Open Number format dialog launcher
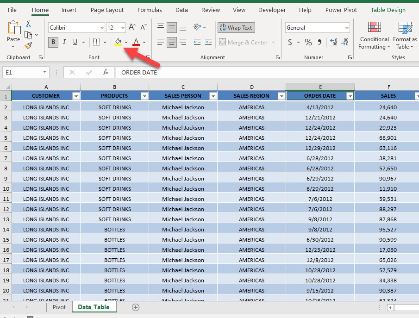 click(x=350, y=57)
